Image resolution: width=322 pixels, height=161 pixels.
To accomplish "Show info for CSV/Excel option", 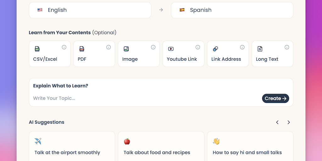I will [64, 47].
